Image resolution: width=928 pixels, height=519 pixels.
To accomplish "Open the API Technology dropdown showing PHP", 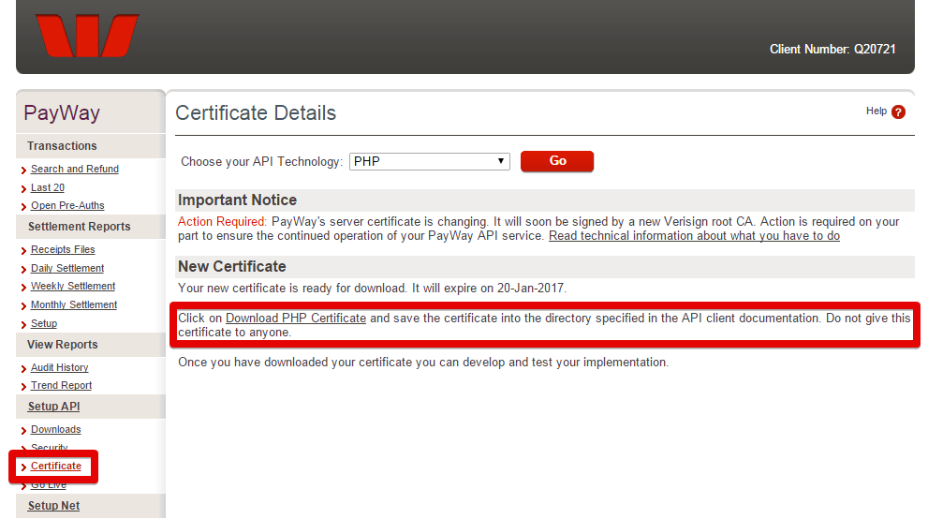I will tap(430, 161).
